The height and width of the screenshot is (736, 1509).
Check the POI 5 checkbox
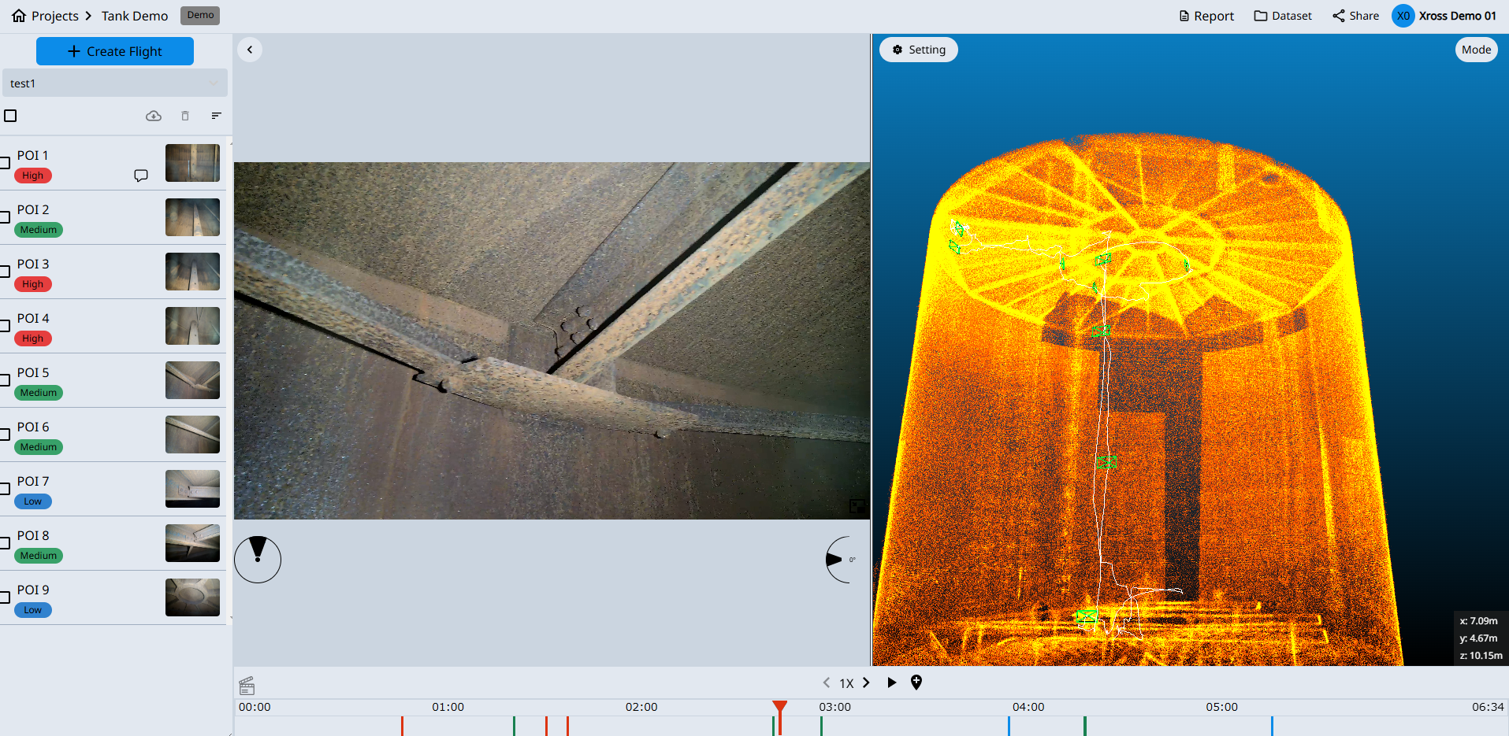(5, 380)
